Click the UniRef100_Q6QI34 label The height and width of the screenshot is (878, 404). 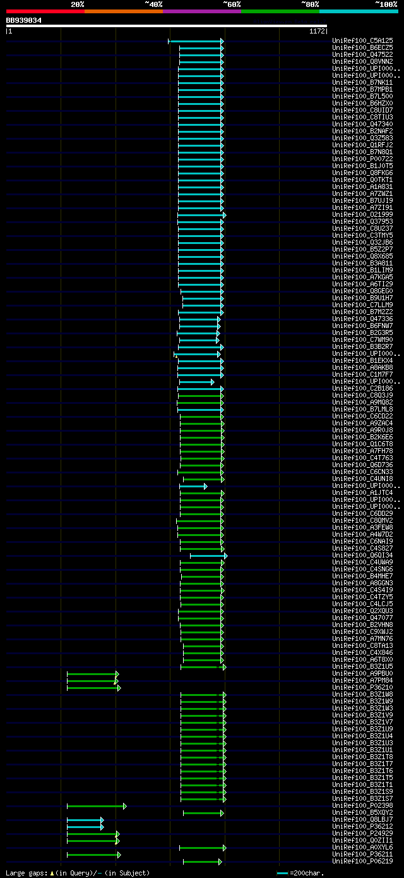coord(362,555)
